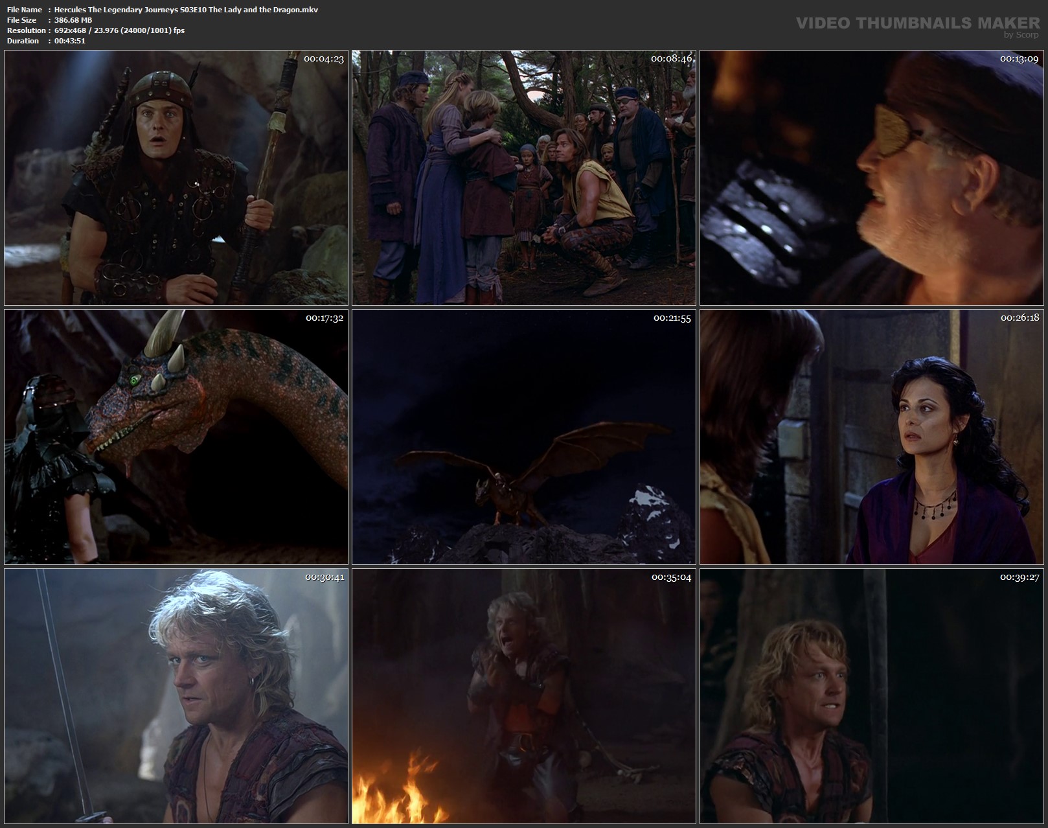Click the File Size label
Screen dimensions: 1048x828
[21, 20]
